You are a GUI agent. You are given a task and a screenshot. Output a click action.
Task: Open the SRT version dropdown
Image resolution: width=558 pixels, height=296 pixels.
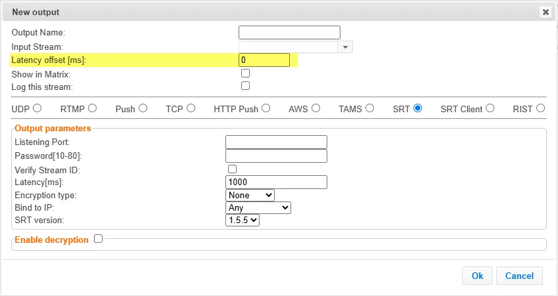click(243, 220)
